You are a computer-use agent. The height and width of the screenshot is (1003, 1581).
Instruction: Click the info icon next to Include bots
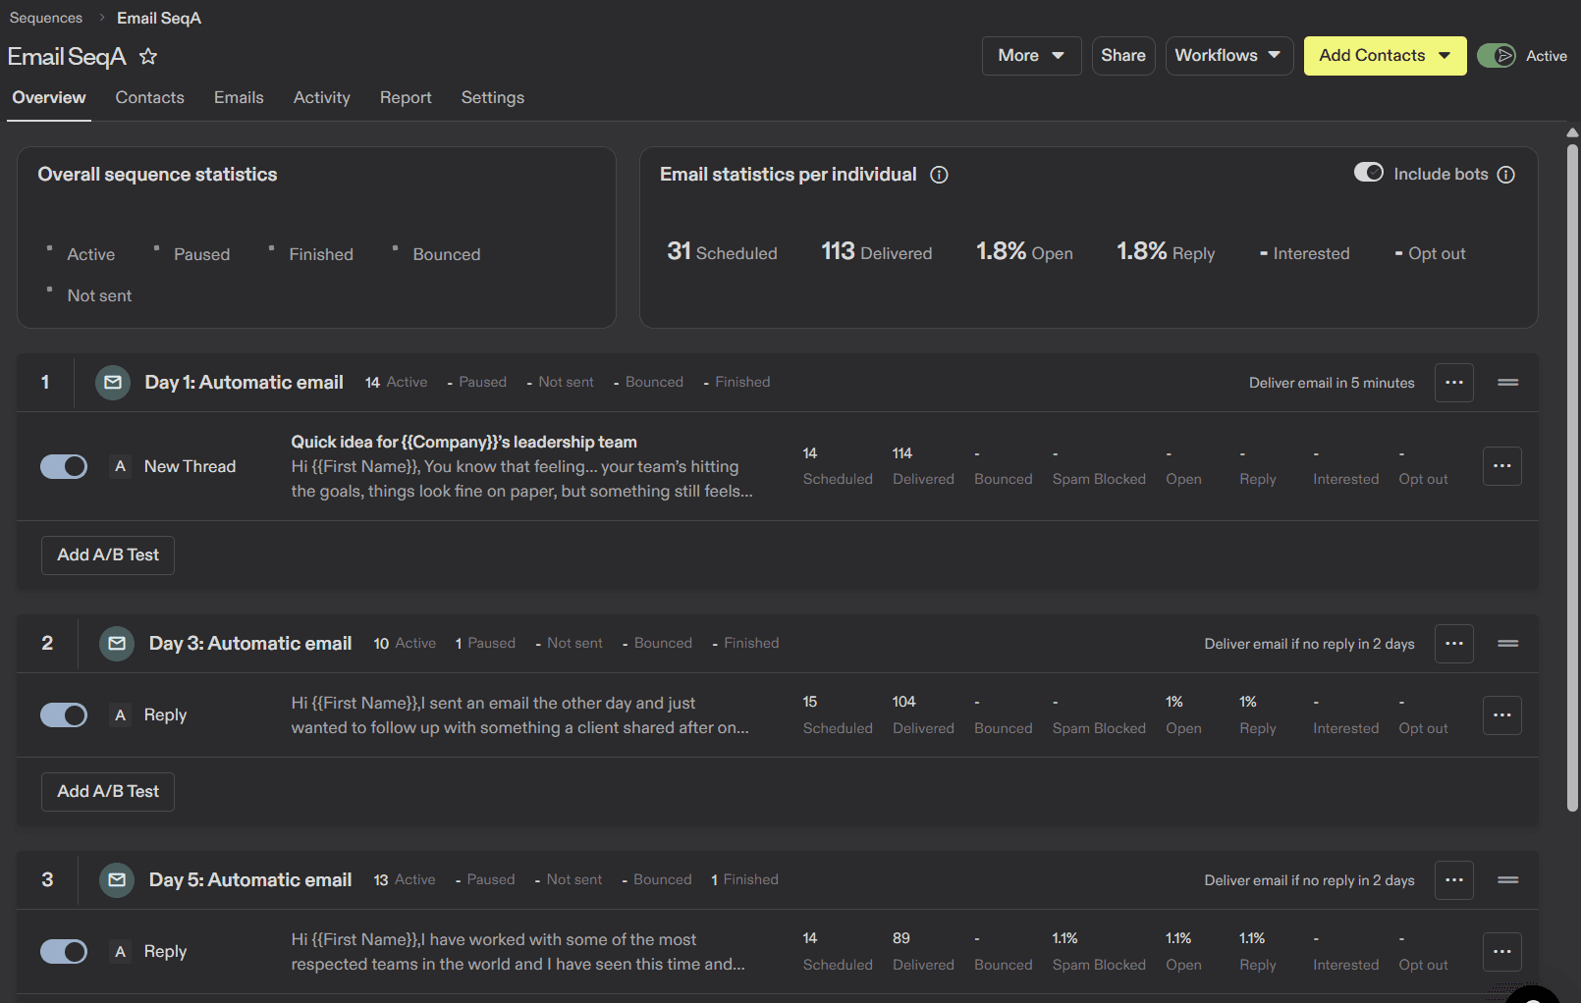click(x=1505, y=175)
